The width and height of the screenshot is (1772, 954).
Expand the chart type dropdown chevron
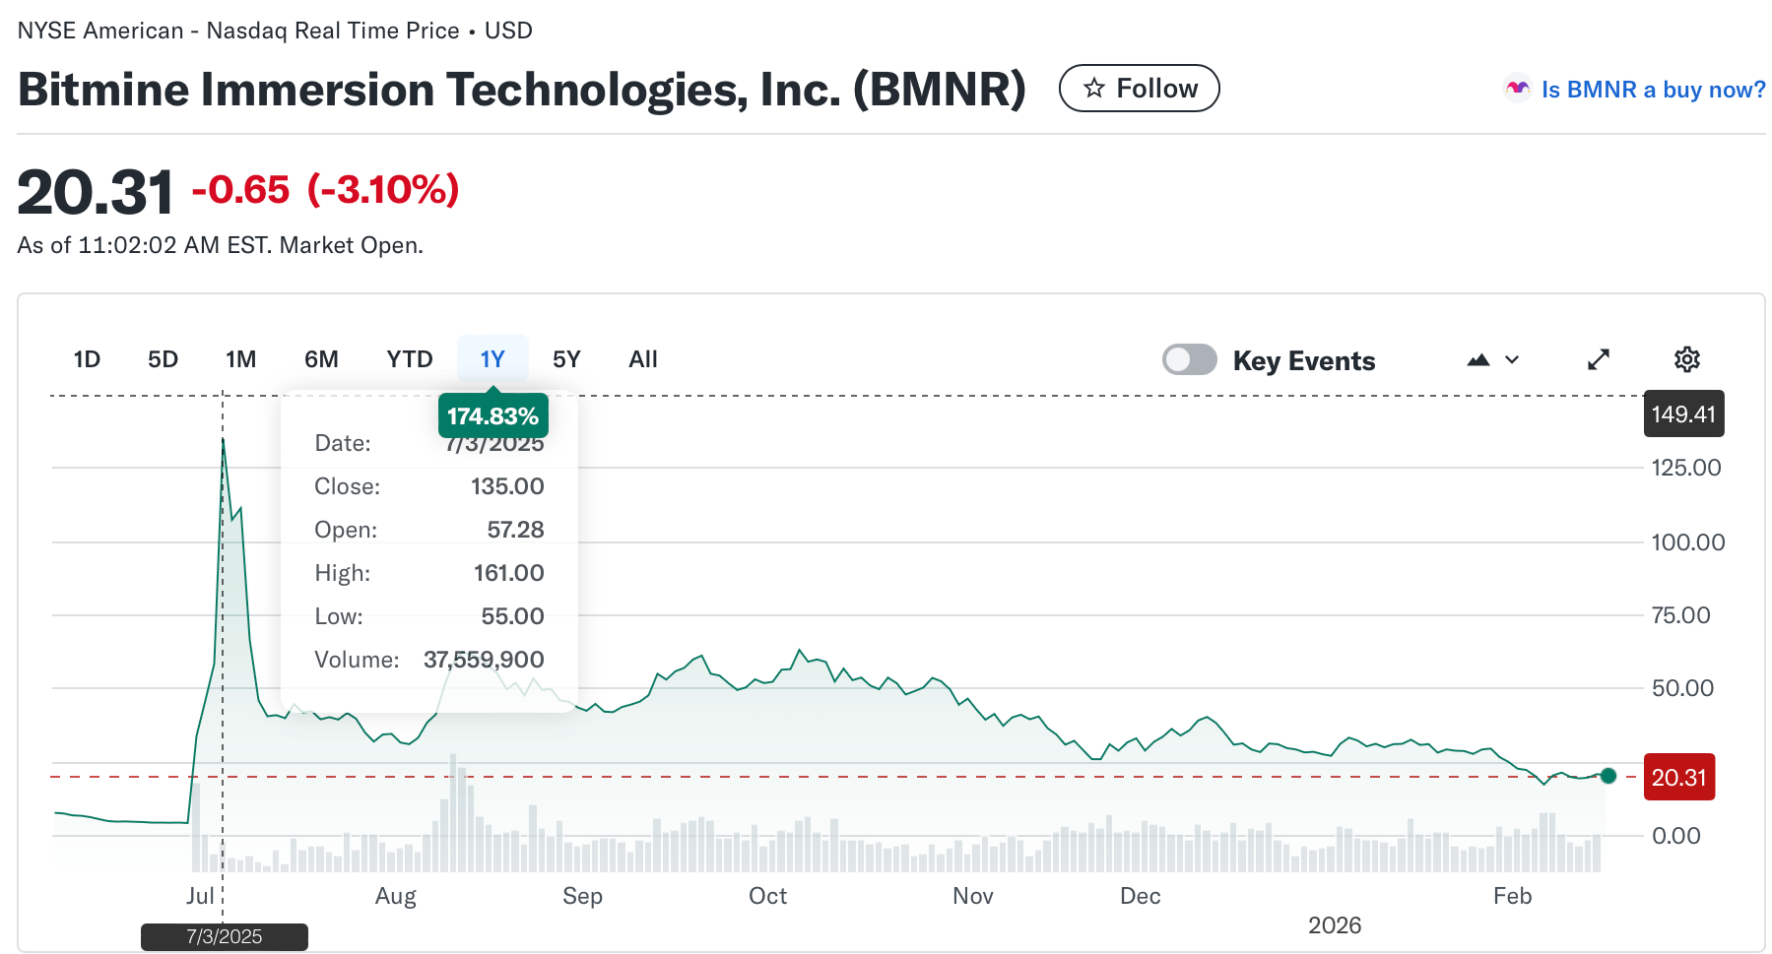tap(1510, 359)
